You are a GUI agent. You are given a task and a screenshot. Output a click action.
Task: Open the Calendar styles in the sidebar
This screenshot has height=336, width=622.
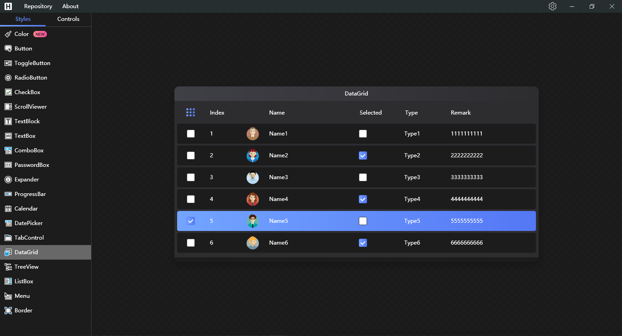tap(26, 208)
